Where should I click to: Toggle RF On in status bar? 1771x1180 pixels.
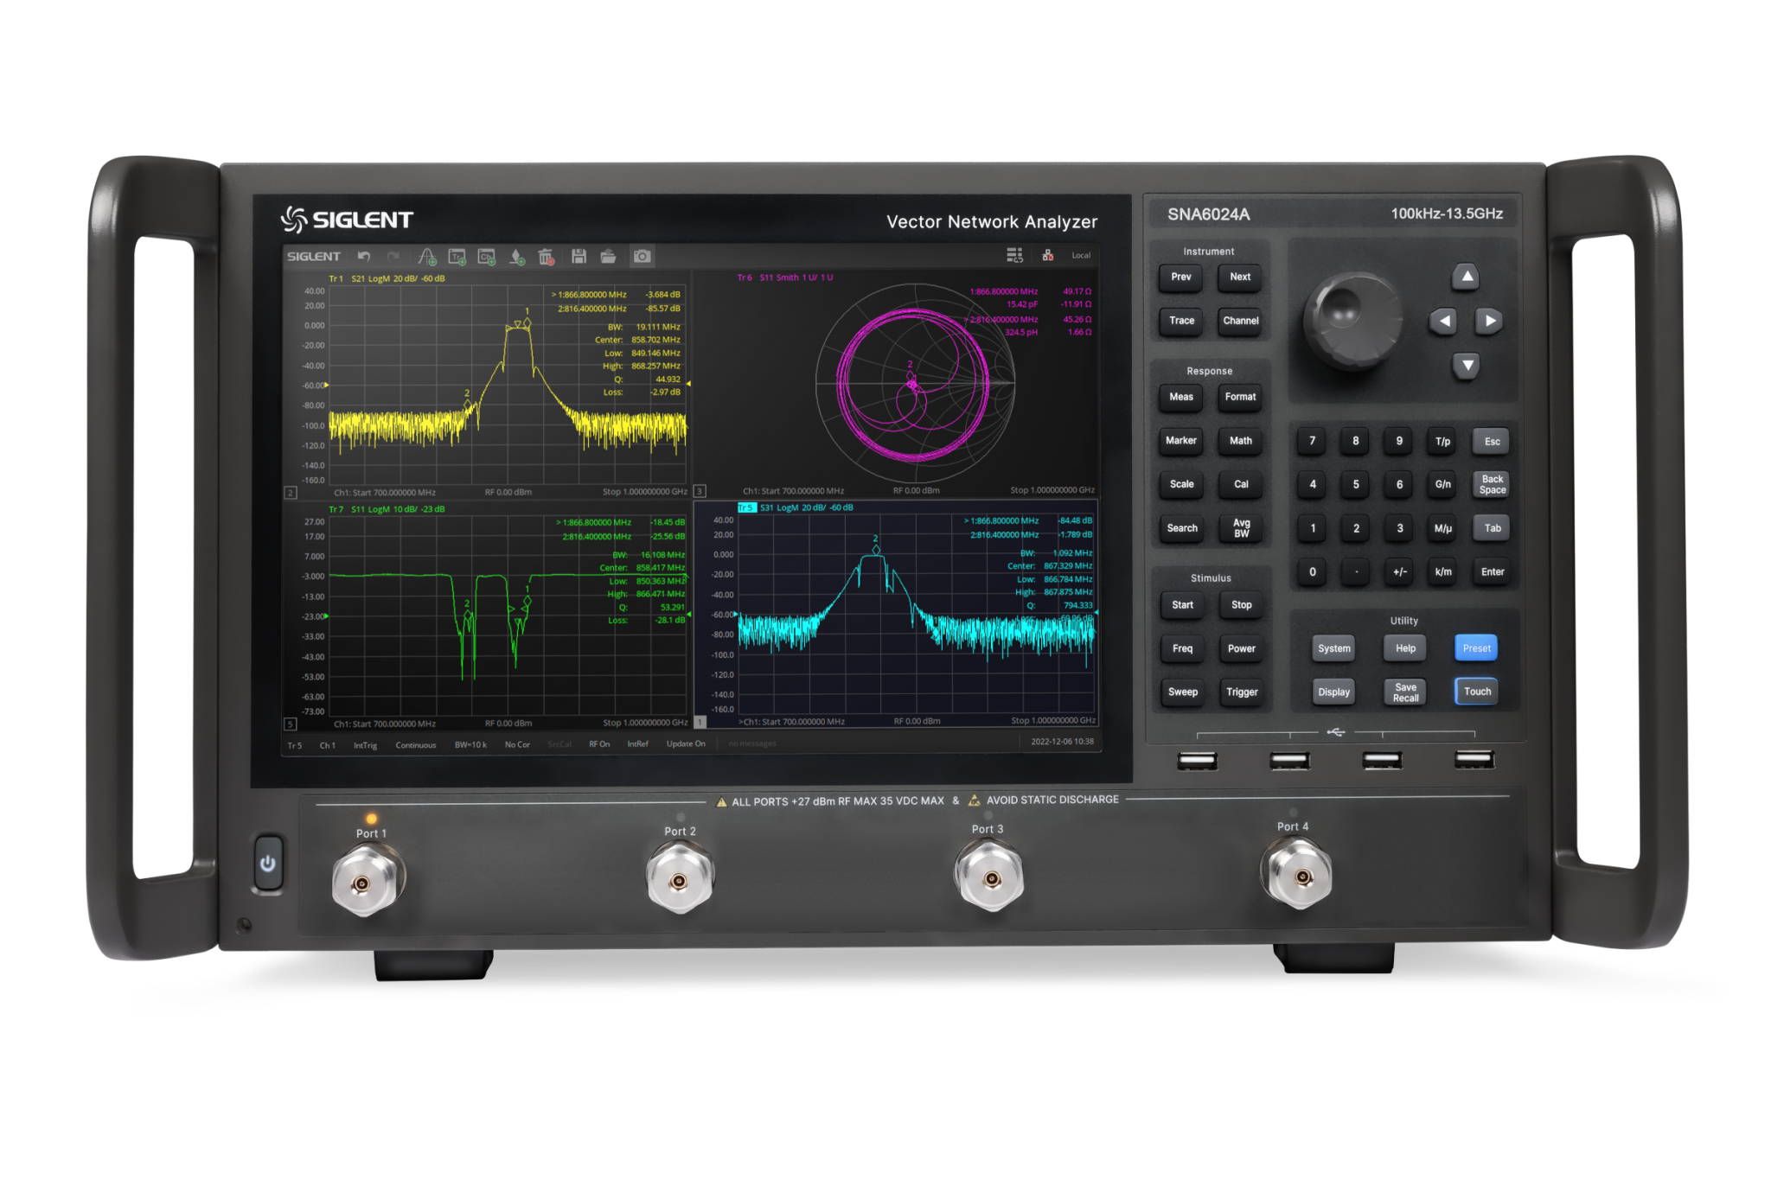click(599, 744)
